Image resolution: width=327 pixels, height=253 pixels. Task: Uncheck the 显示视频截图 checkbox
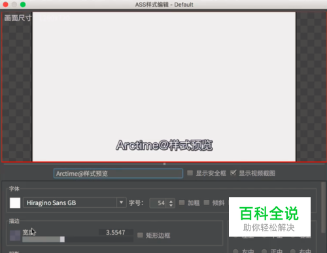click(x=233, y=173)
